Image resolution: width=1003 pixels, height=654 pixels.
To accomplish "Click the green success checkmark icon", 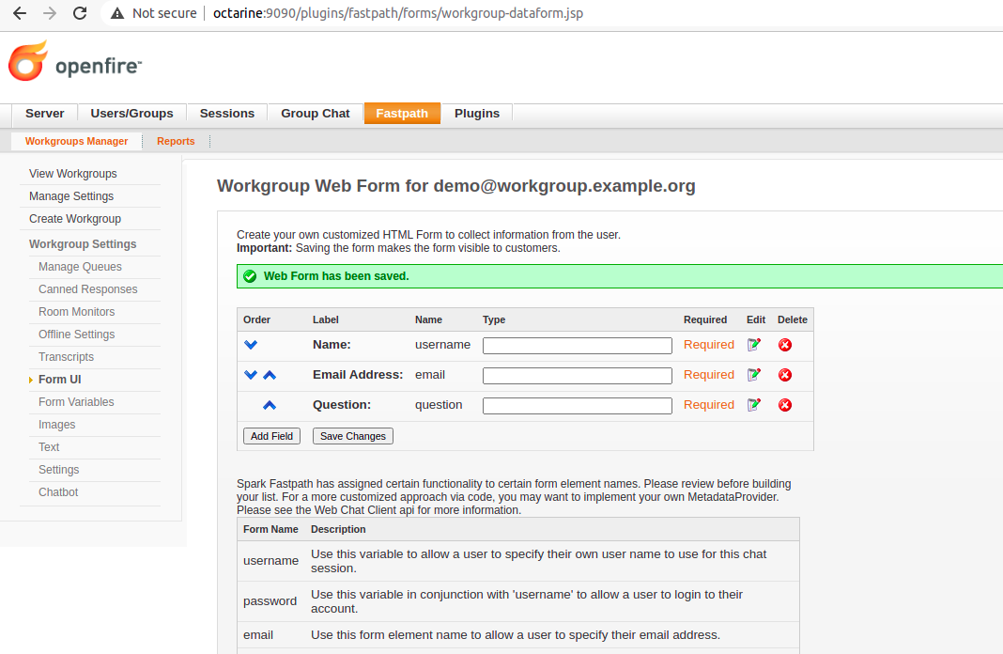I will click(x=249, y=275).
